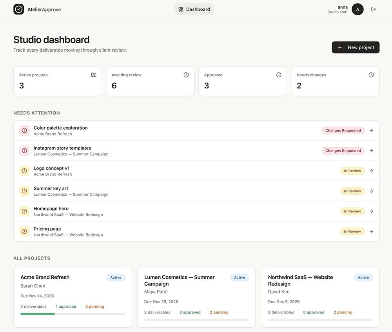Open Summer key art via its arrow
392x332 pixels.
click(371, 191)
